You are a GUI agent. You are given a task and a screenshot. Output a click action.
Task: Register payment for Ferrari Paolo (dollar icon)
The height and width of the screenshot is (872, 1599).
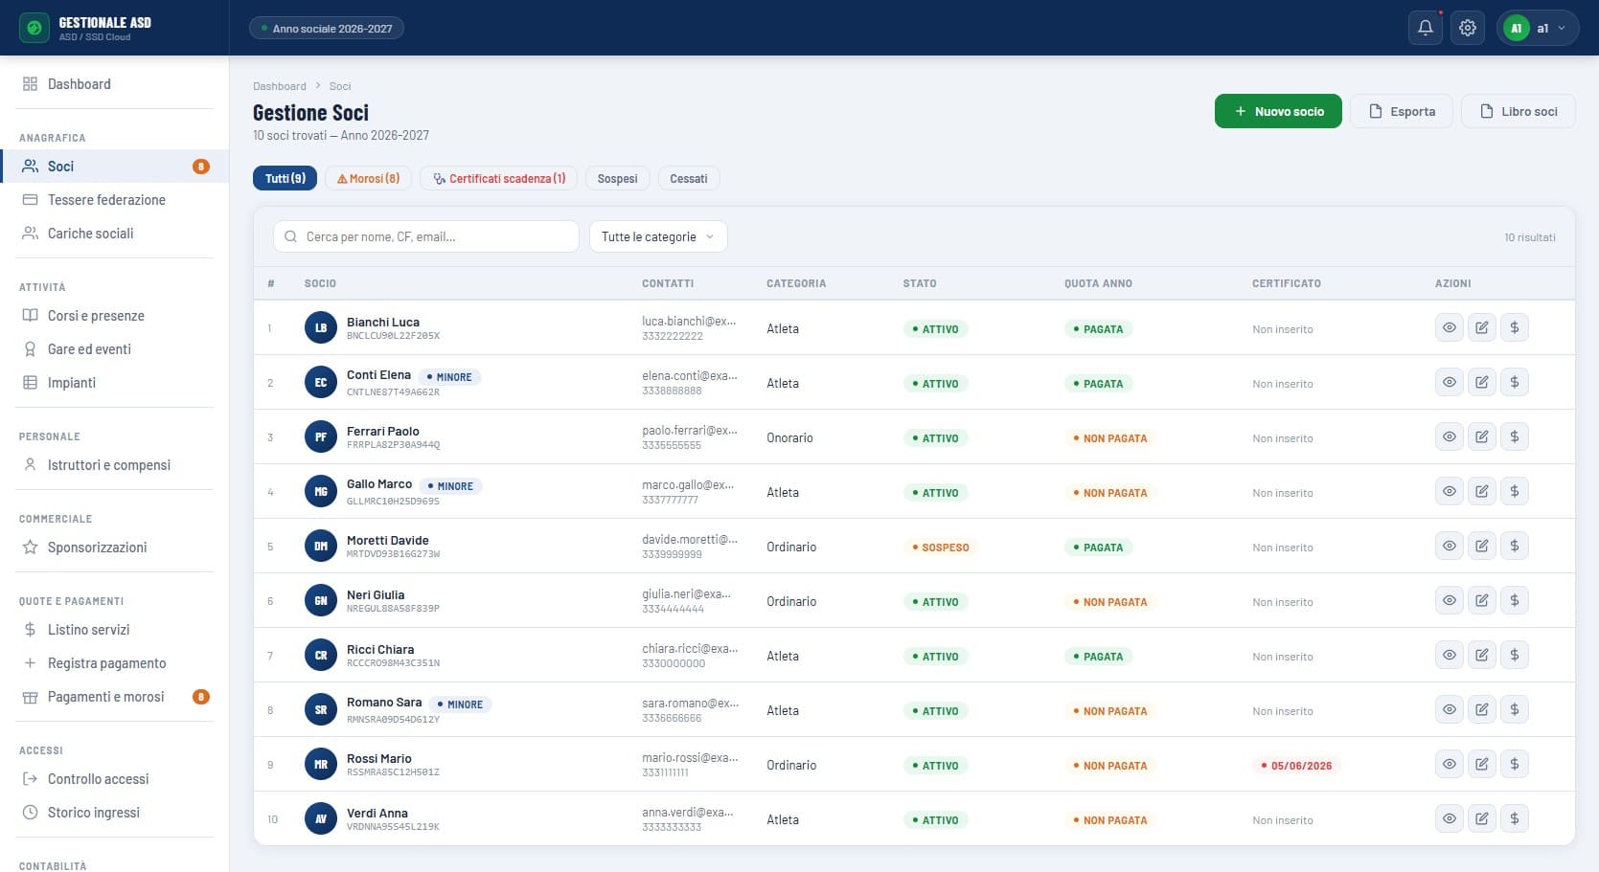point(1515,436)
